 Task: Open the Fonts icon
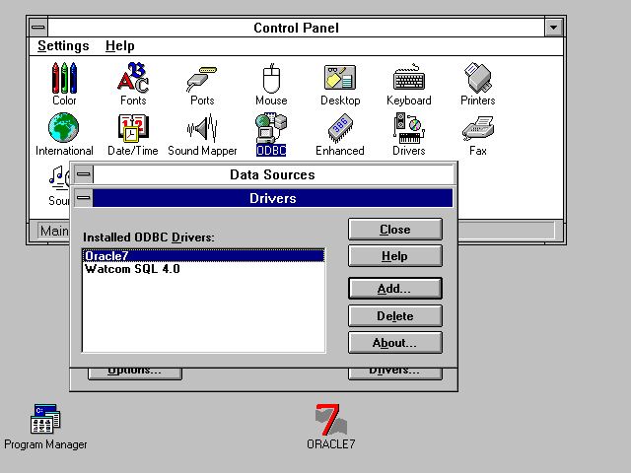[133, 78]
